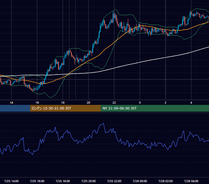The height and width of the screenshot is (184, 209).
Task: Click the "4" hour label on the price chart axis
Action: 191,103
